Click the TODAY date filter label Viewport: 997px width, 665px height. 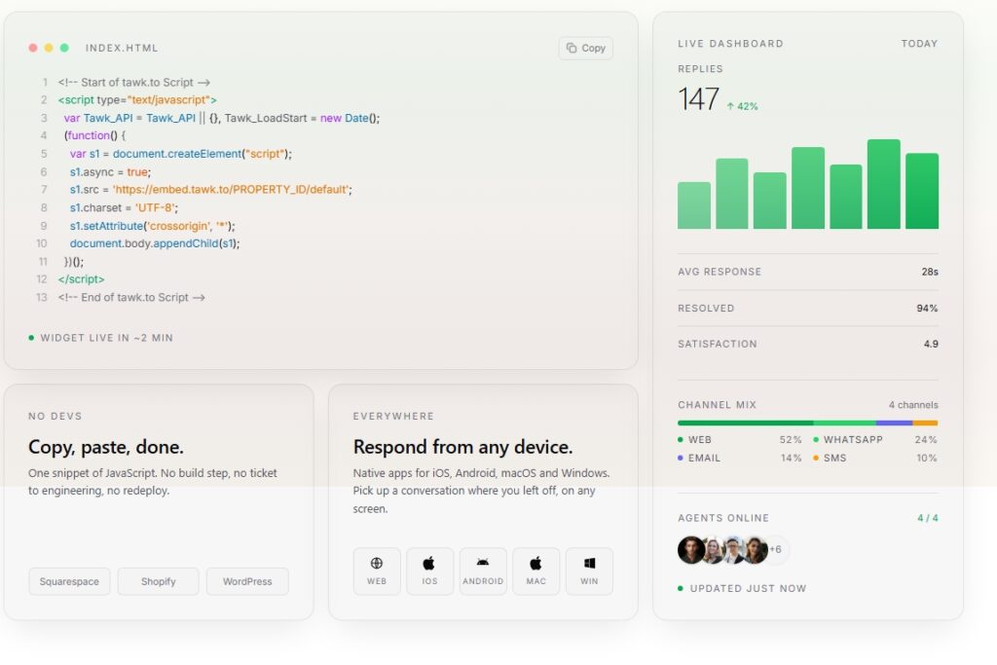[919, 44]
